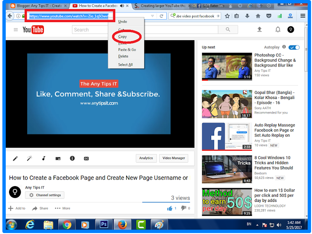Open Auto Replay Massege Facebook video thumbnail
The height and width of the screenshot is (234, 312).
tap(227, 136)
